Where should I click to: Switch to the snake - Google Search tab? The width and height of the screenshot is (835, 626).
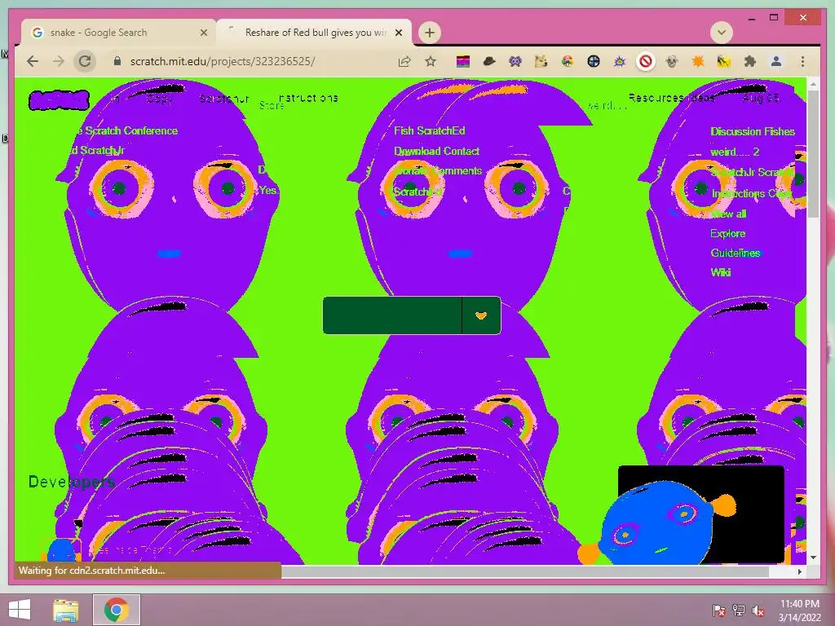tap(118, 33)
